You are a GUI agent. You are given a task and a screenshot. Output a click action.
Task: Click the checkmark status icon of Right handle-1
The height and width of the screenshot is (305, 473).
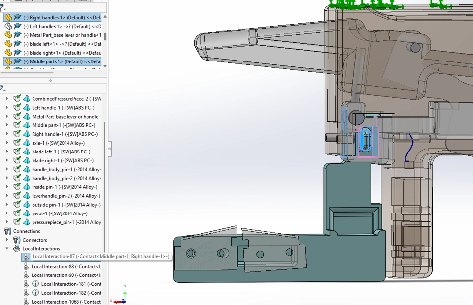pyautogui.click(x=17, y=134)
